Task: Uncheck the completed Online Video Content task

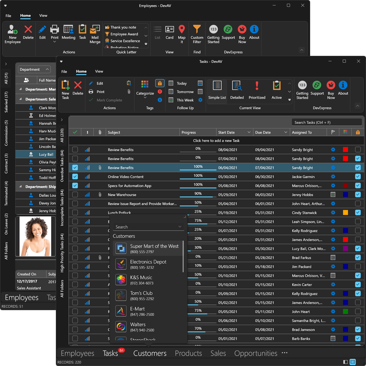Action: tap(75, 176)
